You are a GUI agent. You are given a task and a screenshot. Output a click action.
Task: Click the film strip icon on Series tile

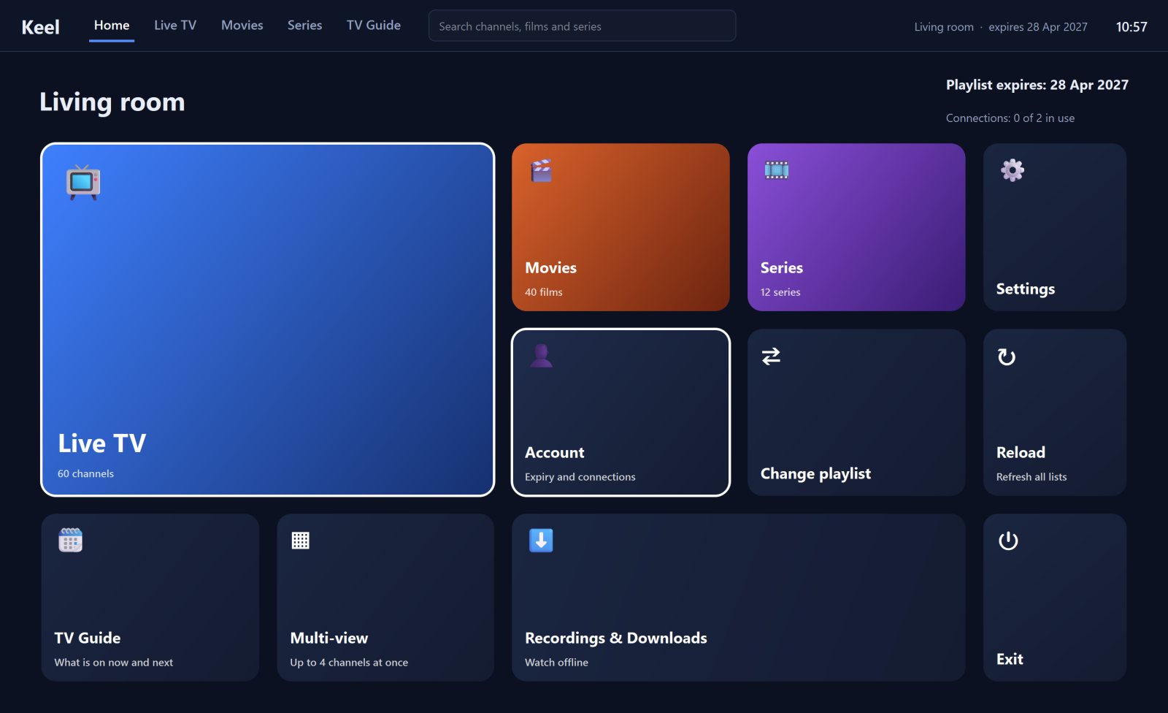point(777,170)
